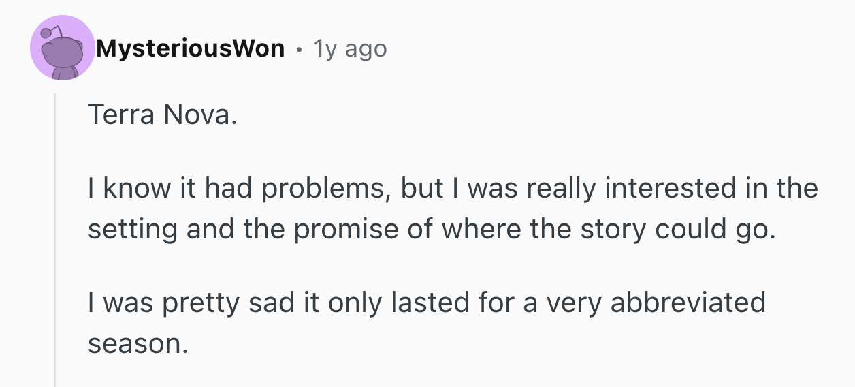This screenshot has height=387, width=855.
Task: Click the MysteriousWon username link
Action: click(190, 48)
